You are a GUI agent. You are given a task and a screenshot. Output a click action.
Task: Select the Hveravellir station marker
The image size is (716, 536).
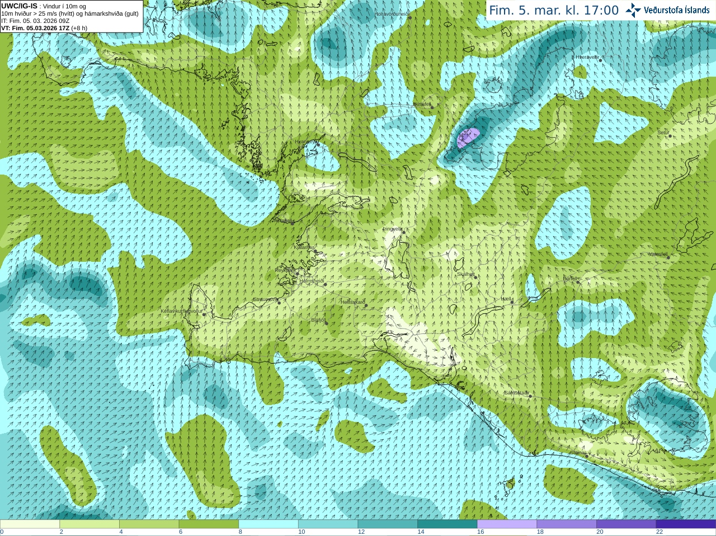600,60
